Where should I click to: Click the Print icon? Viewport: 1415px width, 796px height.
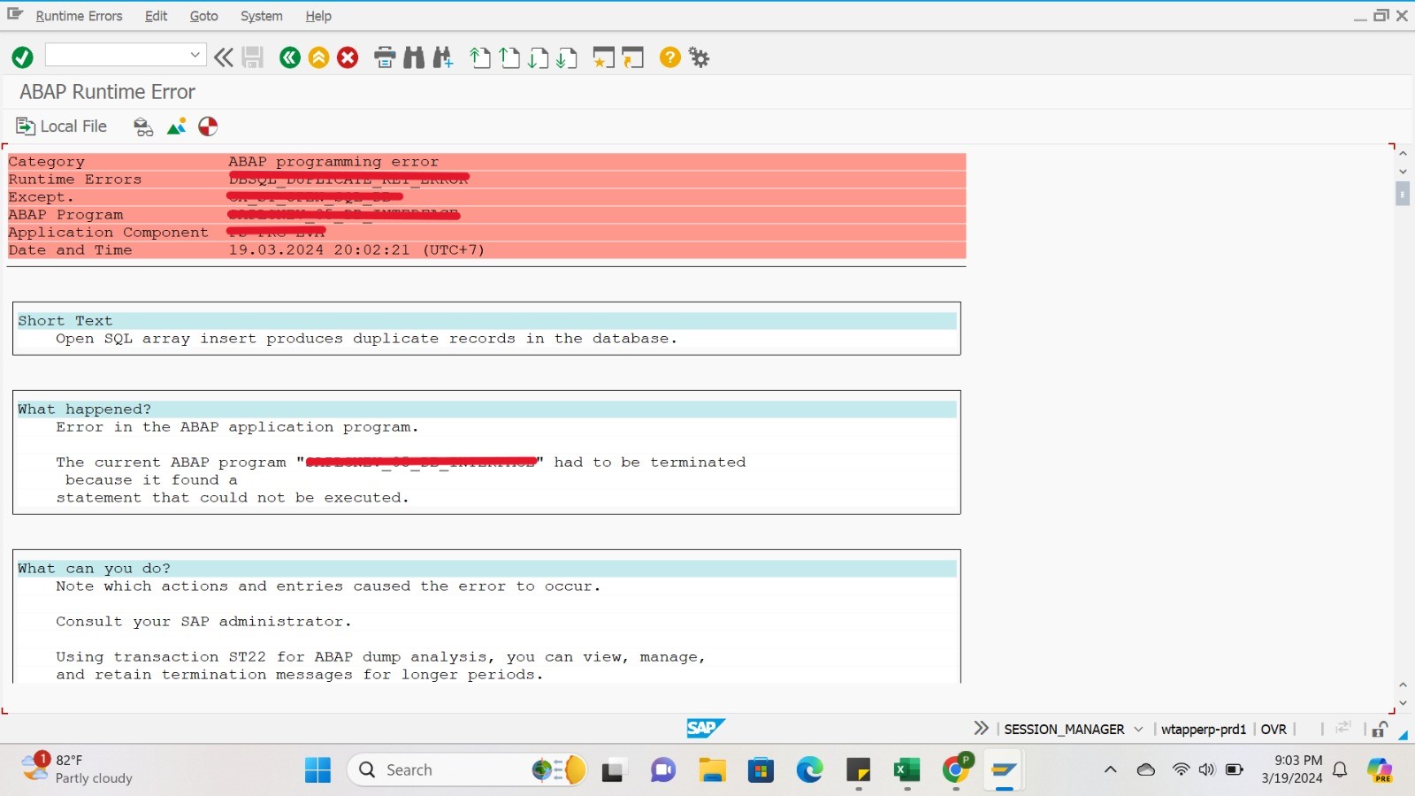[x=385, y=57]
